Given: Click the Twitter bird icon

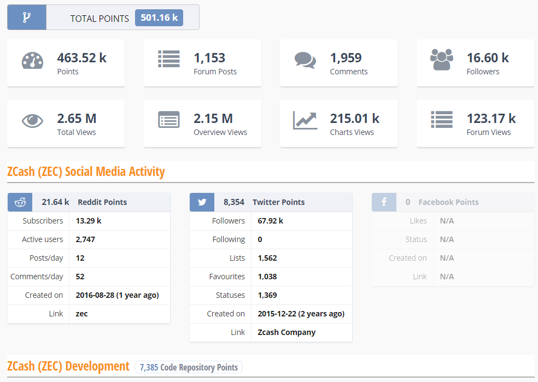Looking at the screenshot, I should pos(202,202).
